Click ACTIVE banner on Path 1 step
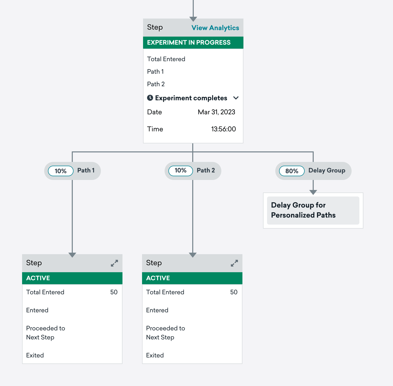 72,278
